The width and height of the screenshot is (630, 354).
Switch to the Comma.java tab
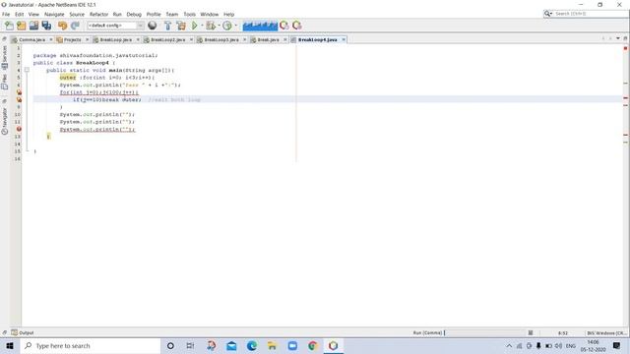(x=31, y=39)
